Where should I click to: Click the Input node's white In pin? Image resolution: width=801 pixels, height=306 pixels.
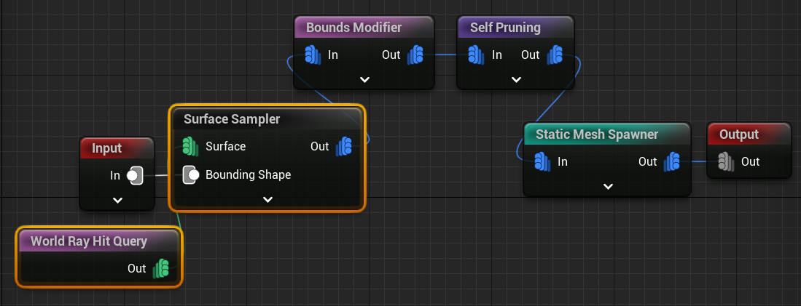coord(135,175)
